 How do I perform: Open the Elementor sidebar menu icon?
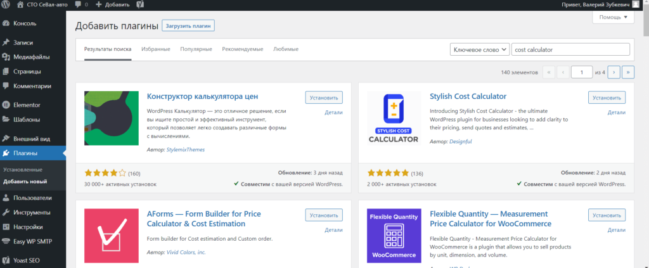[6, 105]
